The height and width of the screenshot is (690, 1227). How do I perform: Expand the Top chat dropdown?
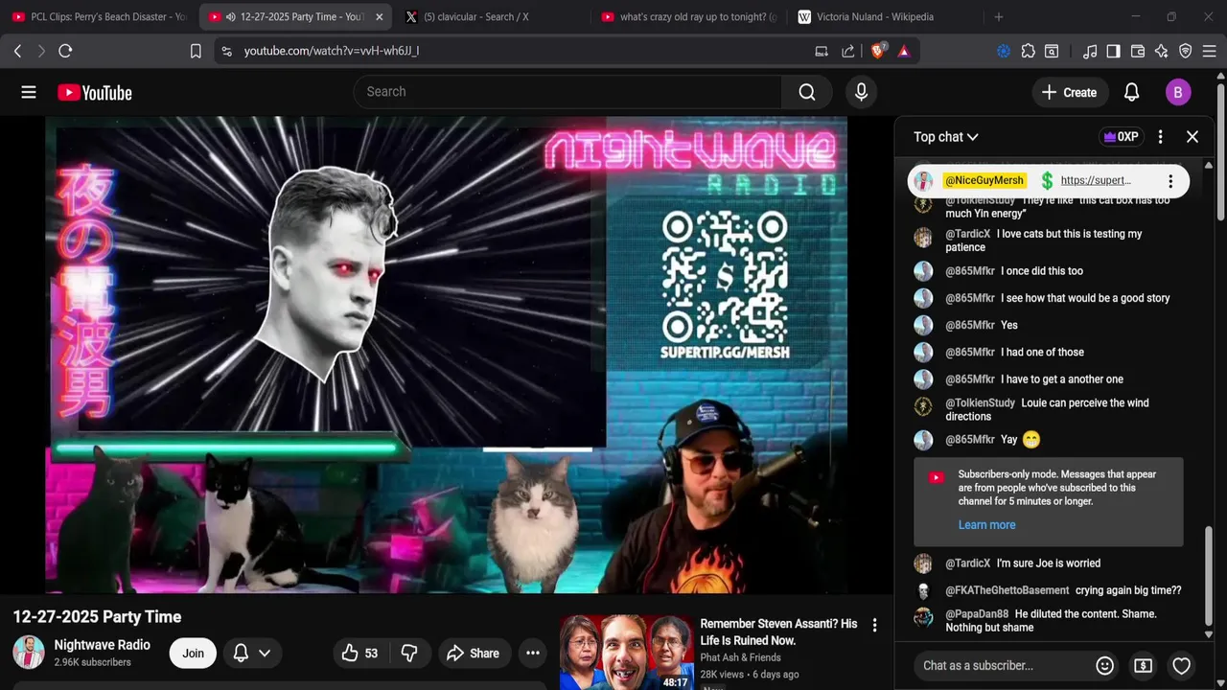(946, 137)
